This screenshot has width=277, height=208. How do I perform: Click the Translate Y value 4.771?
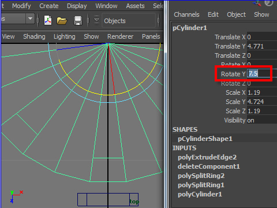[x=262, y=46]
